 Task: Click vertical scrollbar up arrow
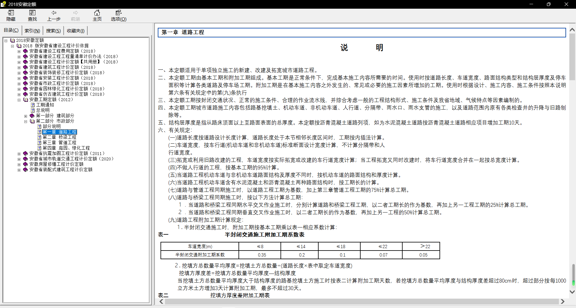point(572,30)
